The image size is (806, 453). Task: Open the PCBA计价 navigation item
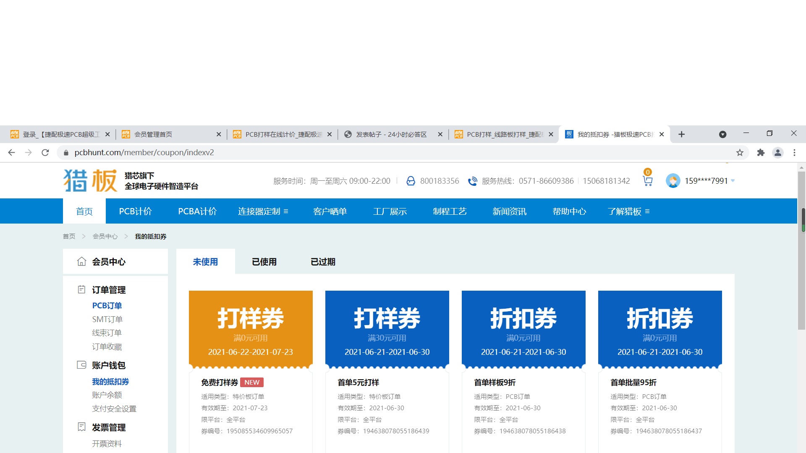[197, 211]
